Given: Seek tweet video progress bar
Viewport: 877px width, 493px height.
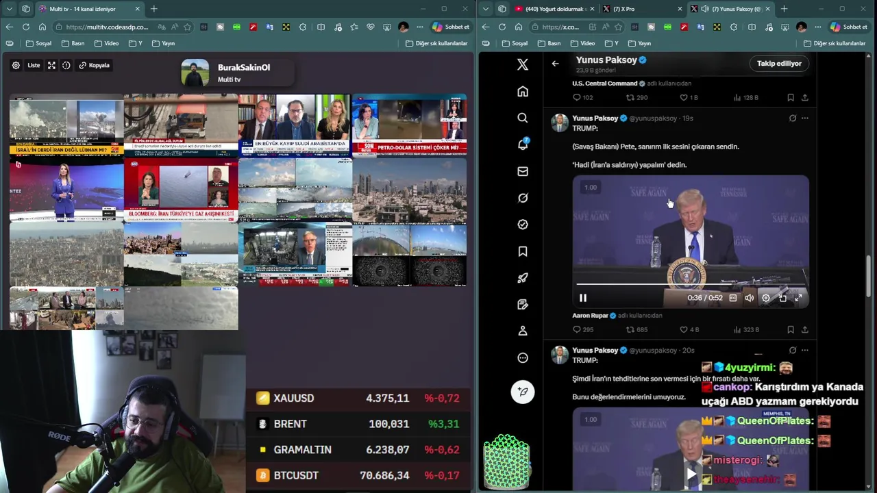Looking at the screenshot, I should click(691, 283).
